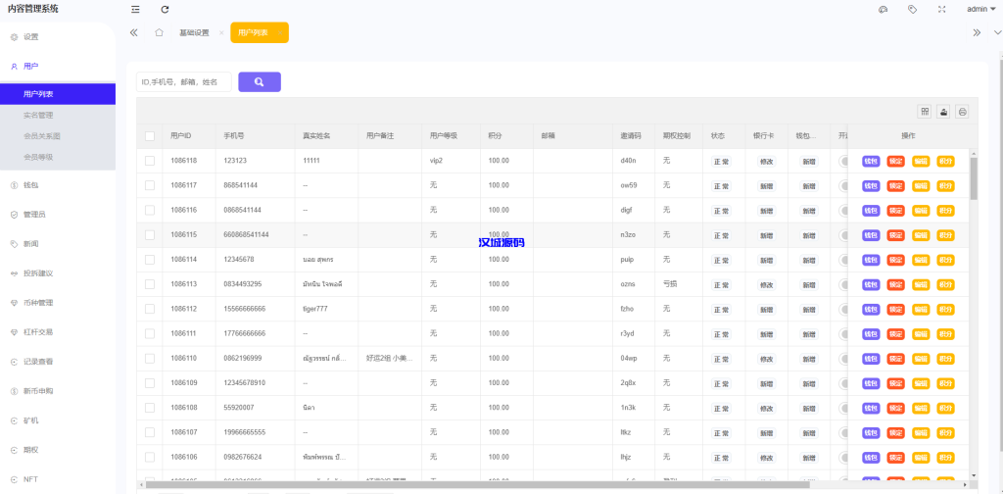Click the tag/note icon in the header
The width and height of the screenshot is (1003, 494).
click(912, 9)
